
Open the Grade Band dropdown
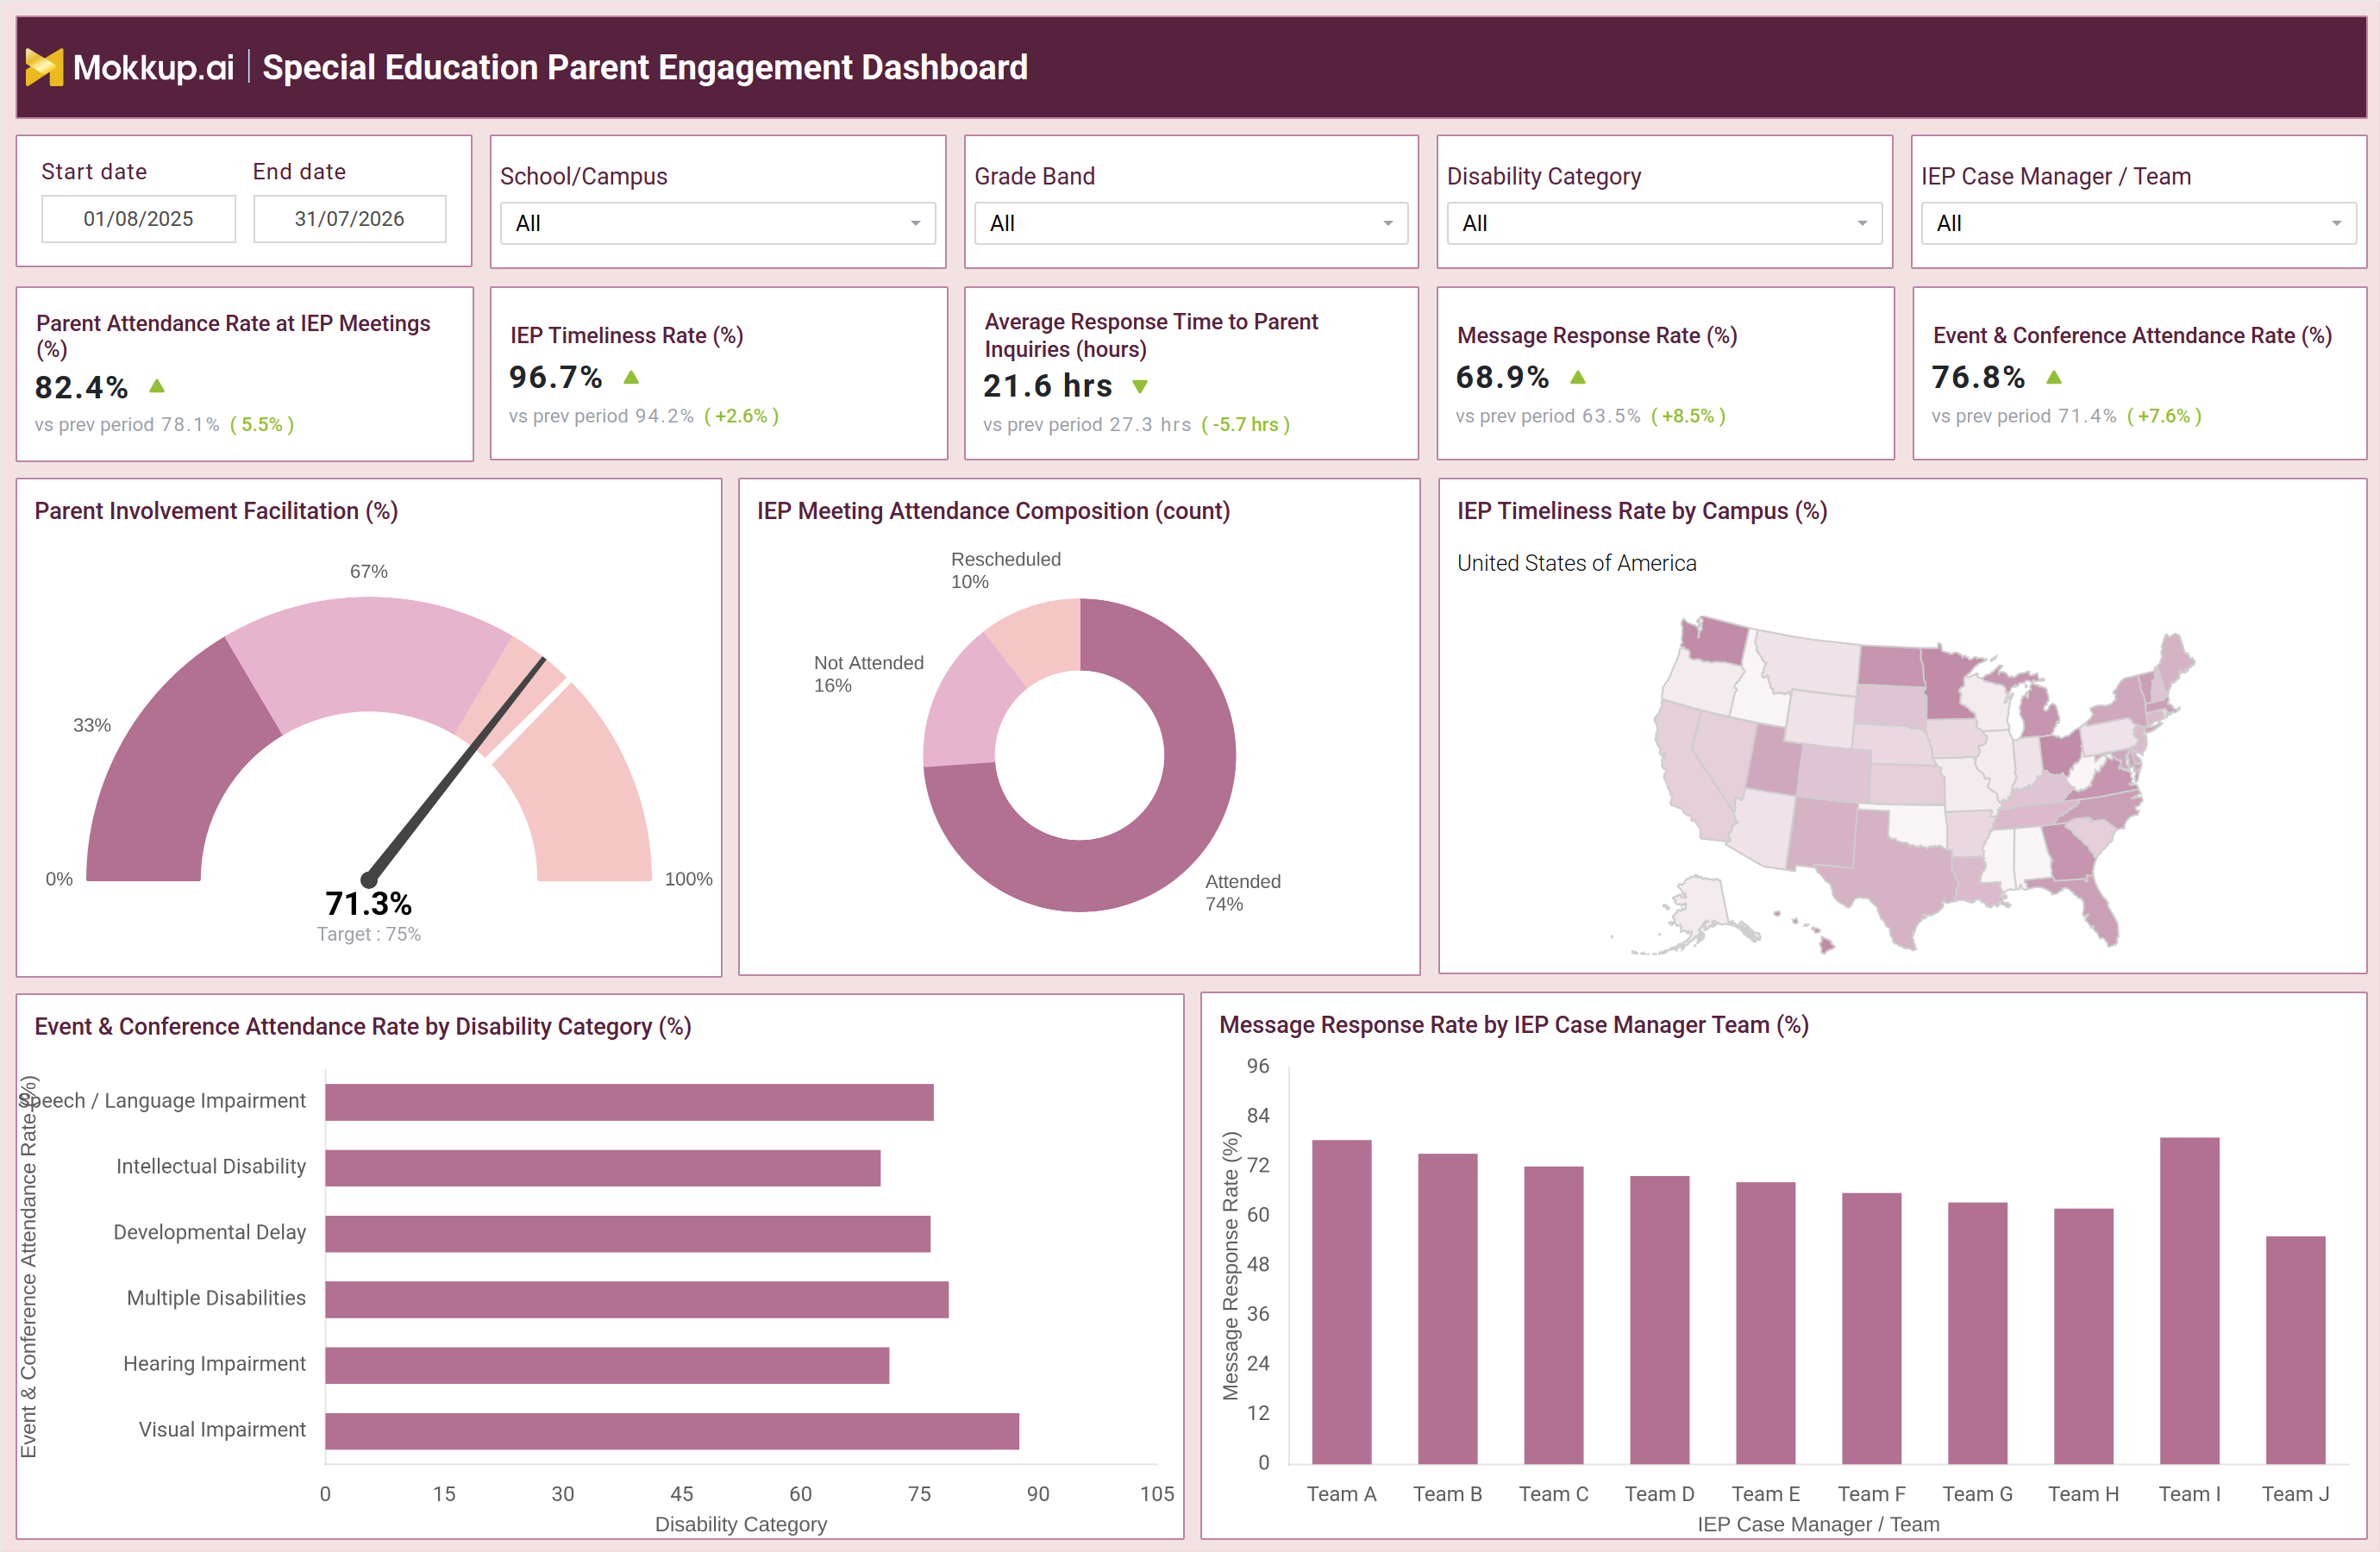tap(1190, 223)
